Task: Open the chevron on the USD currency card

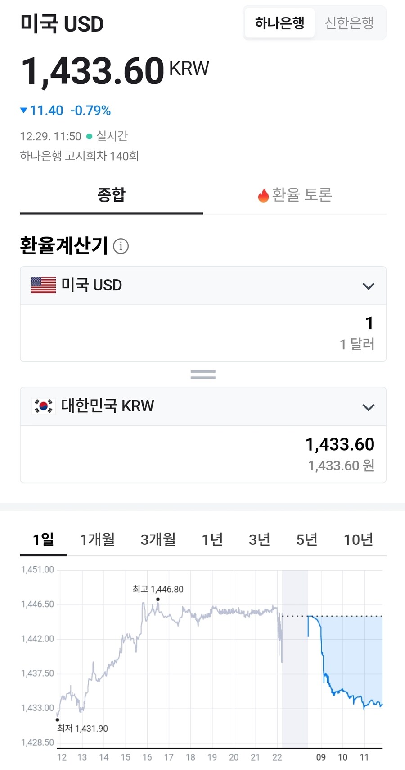Action: 369,286
